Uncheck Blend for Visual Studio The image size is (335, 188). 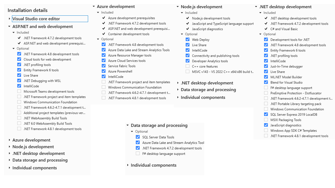[x=266, y=82]
